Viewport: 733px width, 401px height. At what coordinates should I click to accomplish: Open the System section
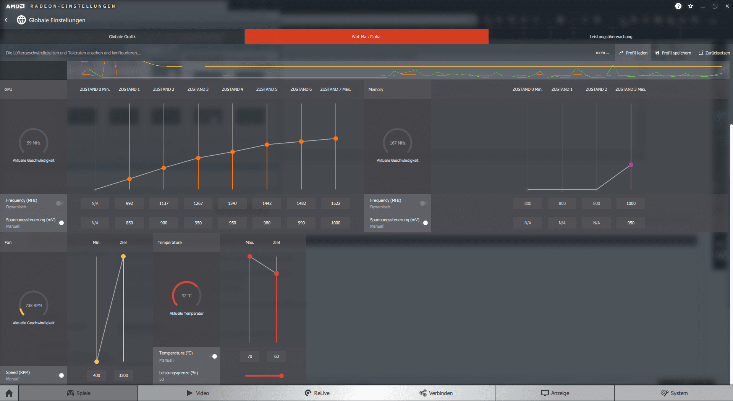(674, 393)
